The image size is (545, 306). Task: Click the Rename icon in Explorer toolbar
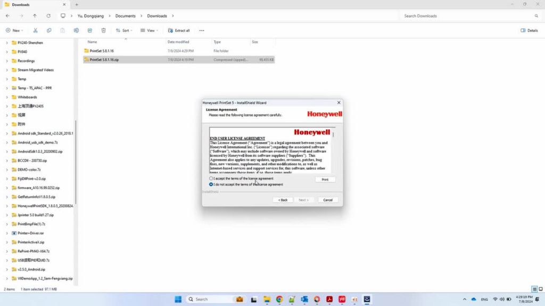[76, 30]
